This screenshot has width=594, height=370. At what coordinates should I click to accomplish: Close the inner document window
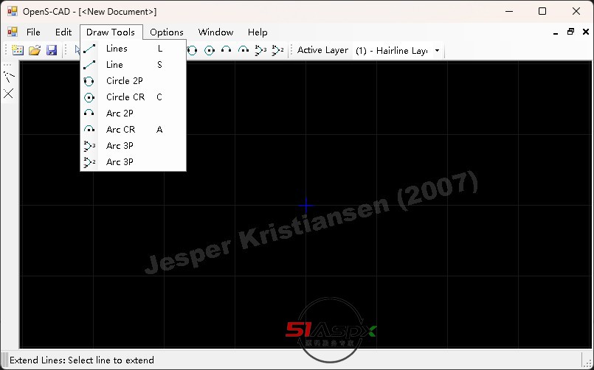pos(586,32)
